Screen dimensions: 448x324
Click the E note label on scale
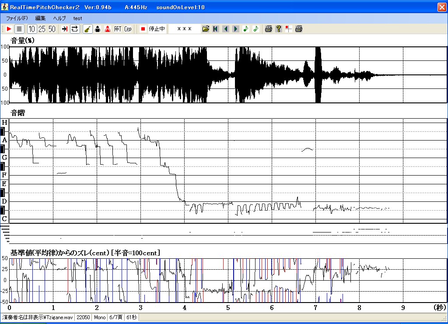[x=4, y=183]
